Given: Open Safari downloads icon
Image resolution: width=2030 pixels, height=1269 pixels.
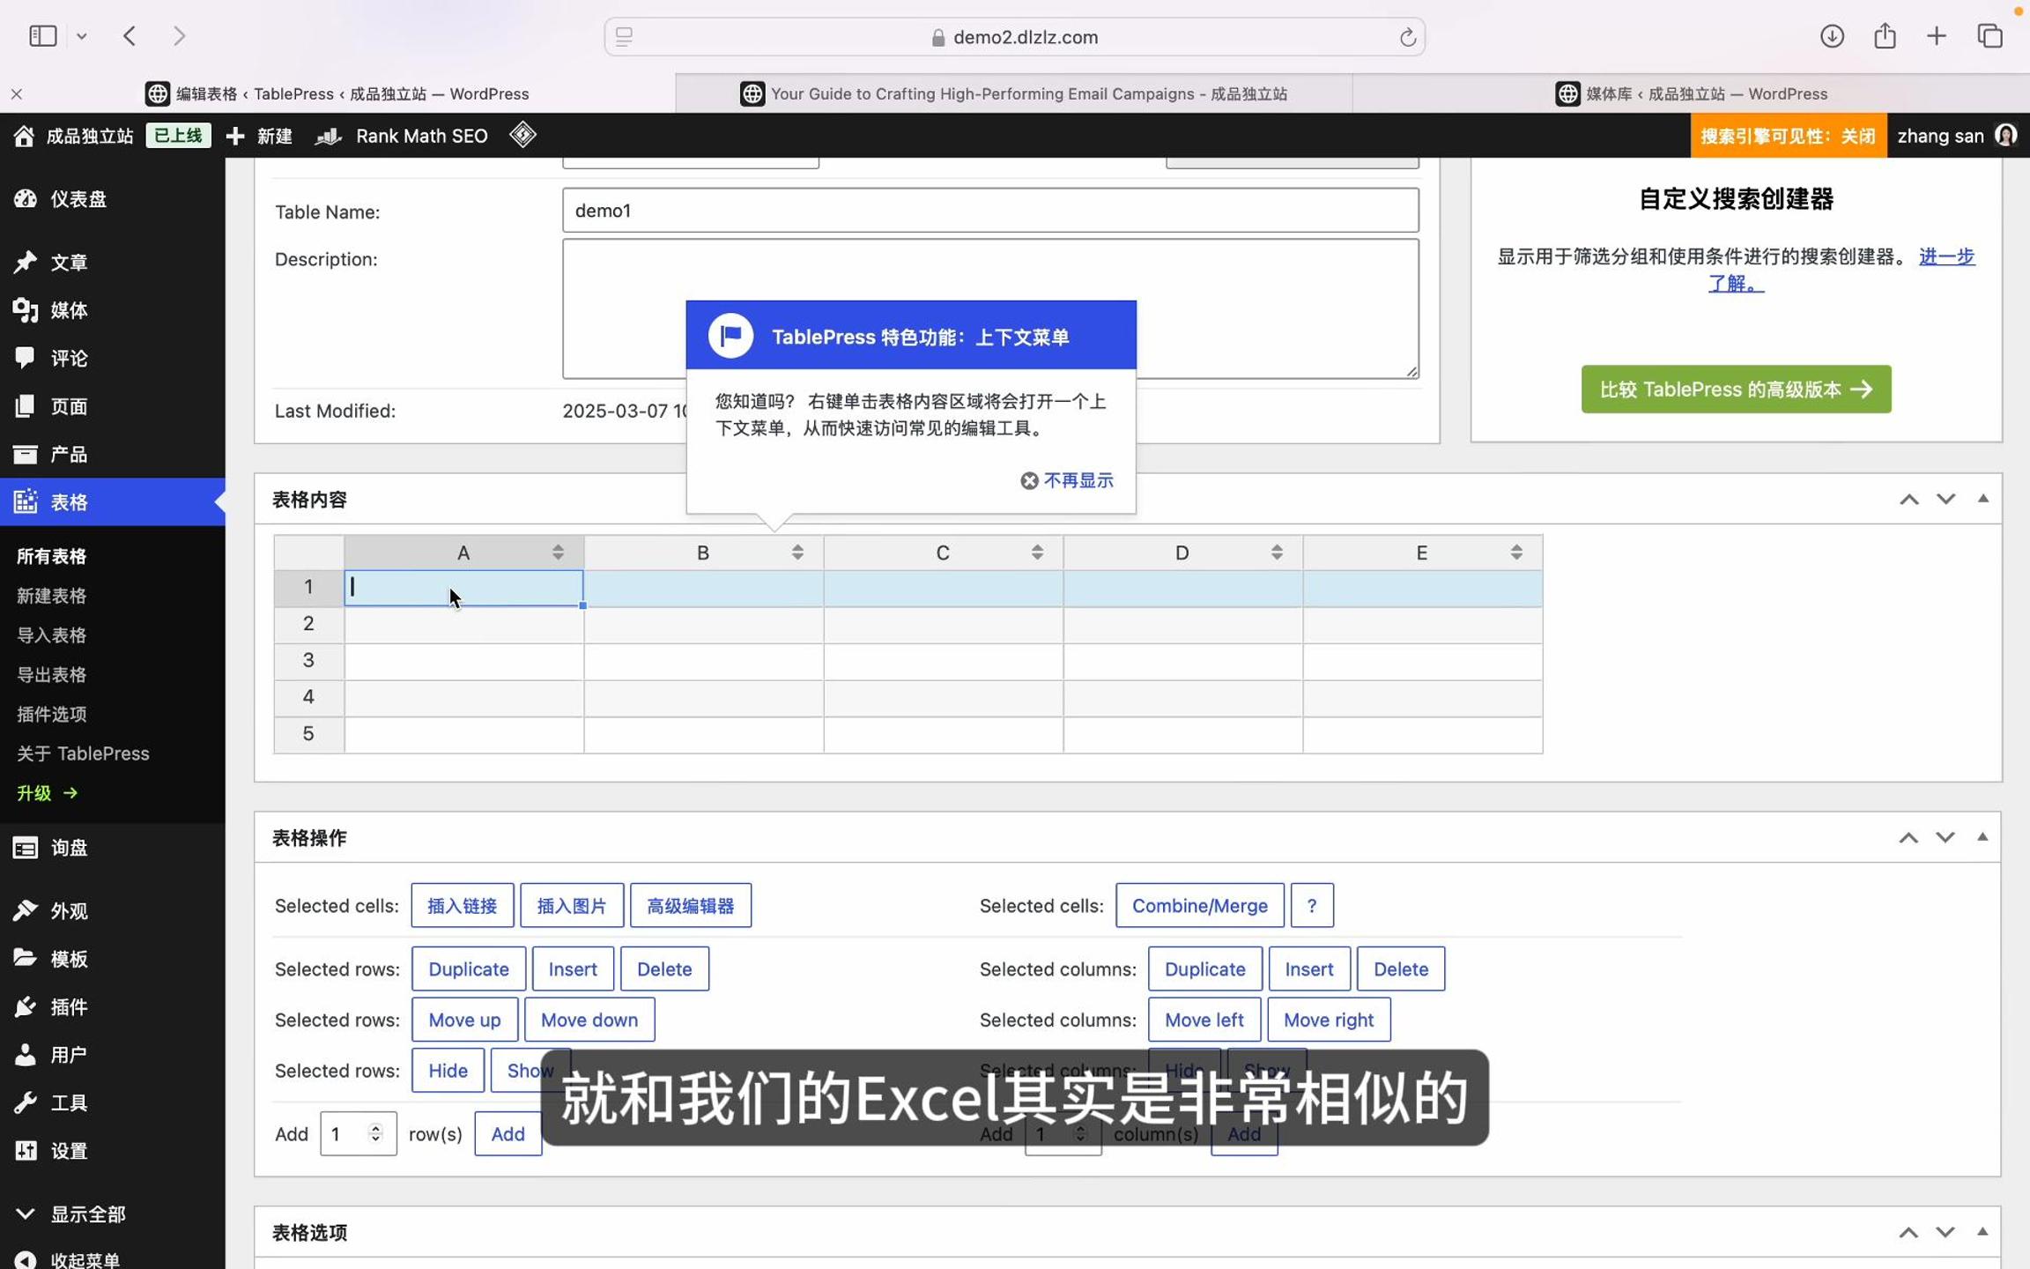Looking at the screenshot, I should point(1832,36).
